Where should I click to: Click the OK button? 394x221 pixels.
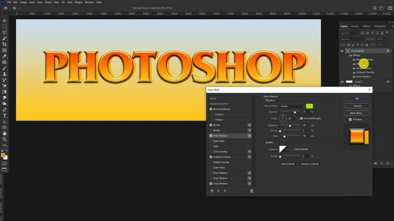pyautogui.click(x=357, y=99)
